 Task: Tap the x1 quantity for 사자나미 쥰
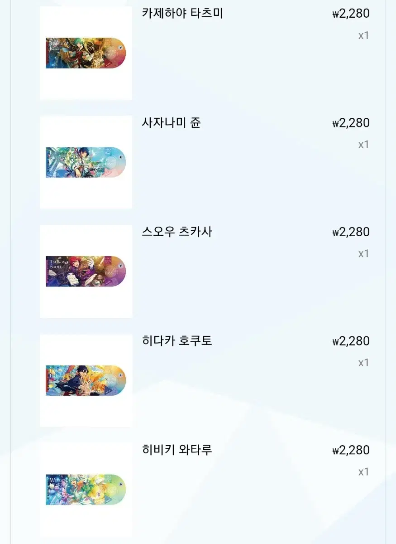coord(363,145)
